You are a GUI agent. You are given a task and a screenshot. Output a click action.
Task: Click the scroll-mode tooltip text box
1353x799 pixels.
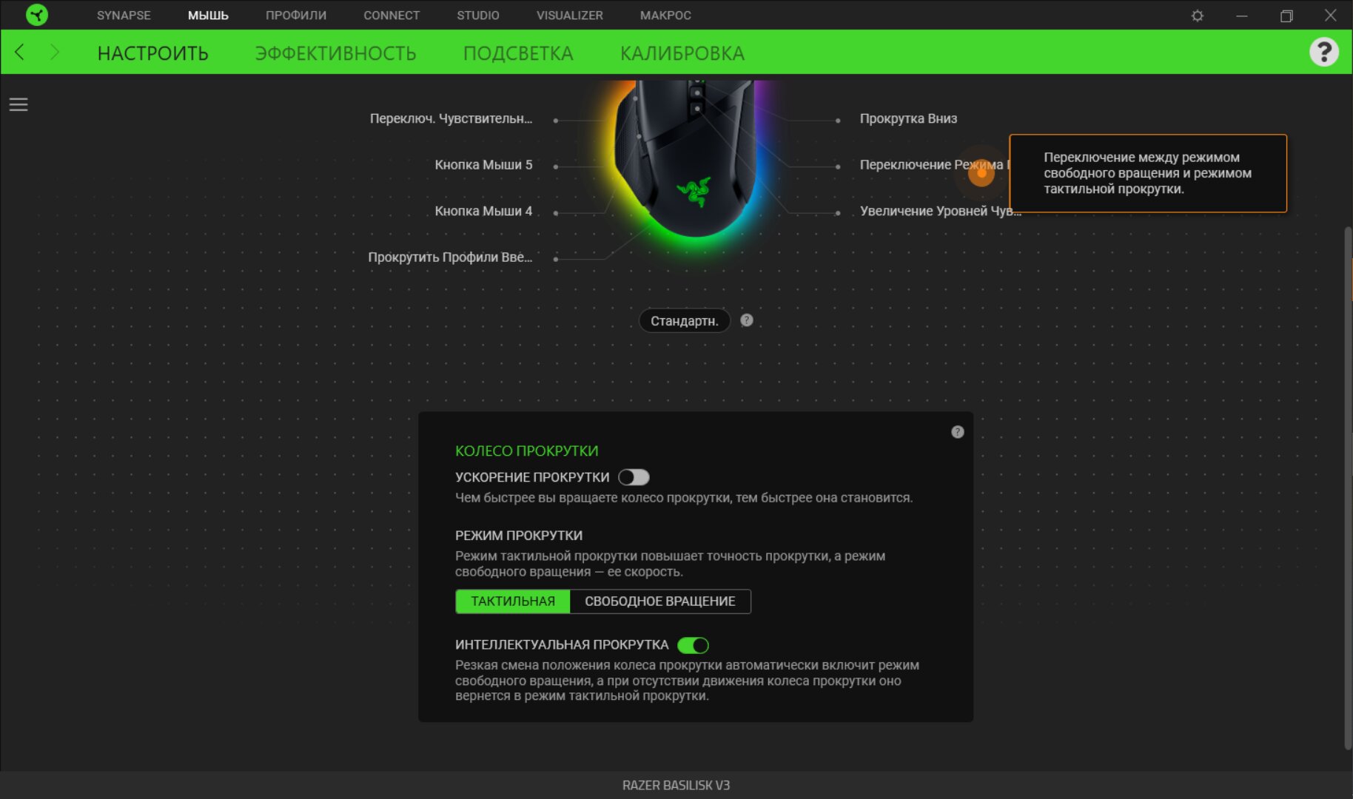[1148, 173]
